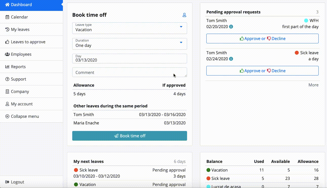This screenshot has height=188, width=327.
Task: Click the Calendar icon in sidebar
Action: (7, 17)
